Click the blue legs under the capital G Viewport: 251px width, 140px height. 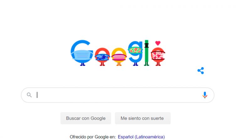click(x=83, y=64)
